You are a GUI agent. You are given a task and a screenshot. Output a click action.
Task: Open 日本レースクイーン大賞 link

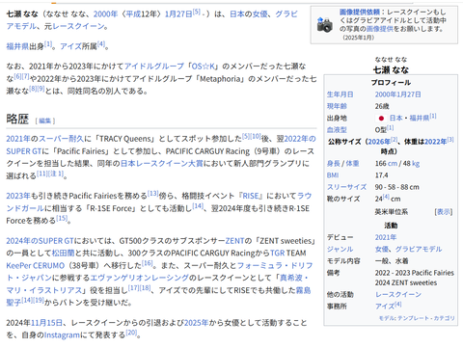click(x=162, y=164)
